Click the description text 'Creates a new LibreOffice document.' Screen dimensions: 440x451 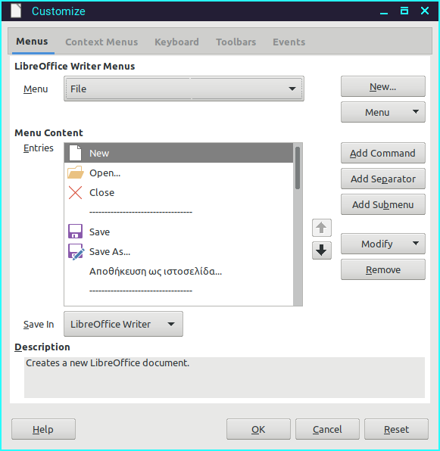point(108,362)
